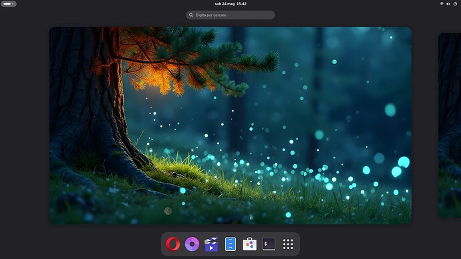Focus the Digita per cercare field
Image resolution: width=461 pixels, height=259 pixels.
(x=230, y=15)
